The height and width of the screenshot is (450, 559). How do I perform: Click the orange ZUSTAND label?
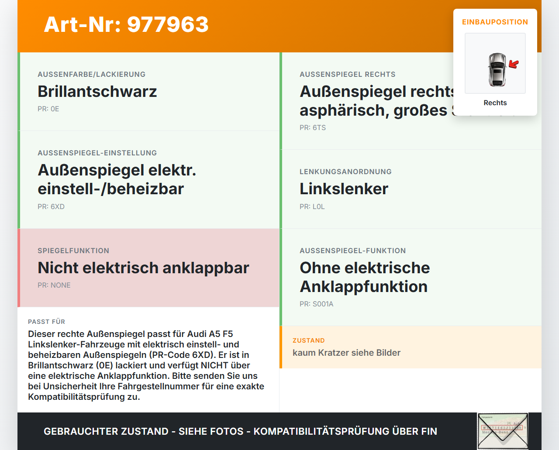coord(309,340)
